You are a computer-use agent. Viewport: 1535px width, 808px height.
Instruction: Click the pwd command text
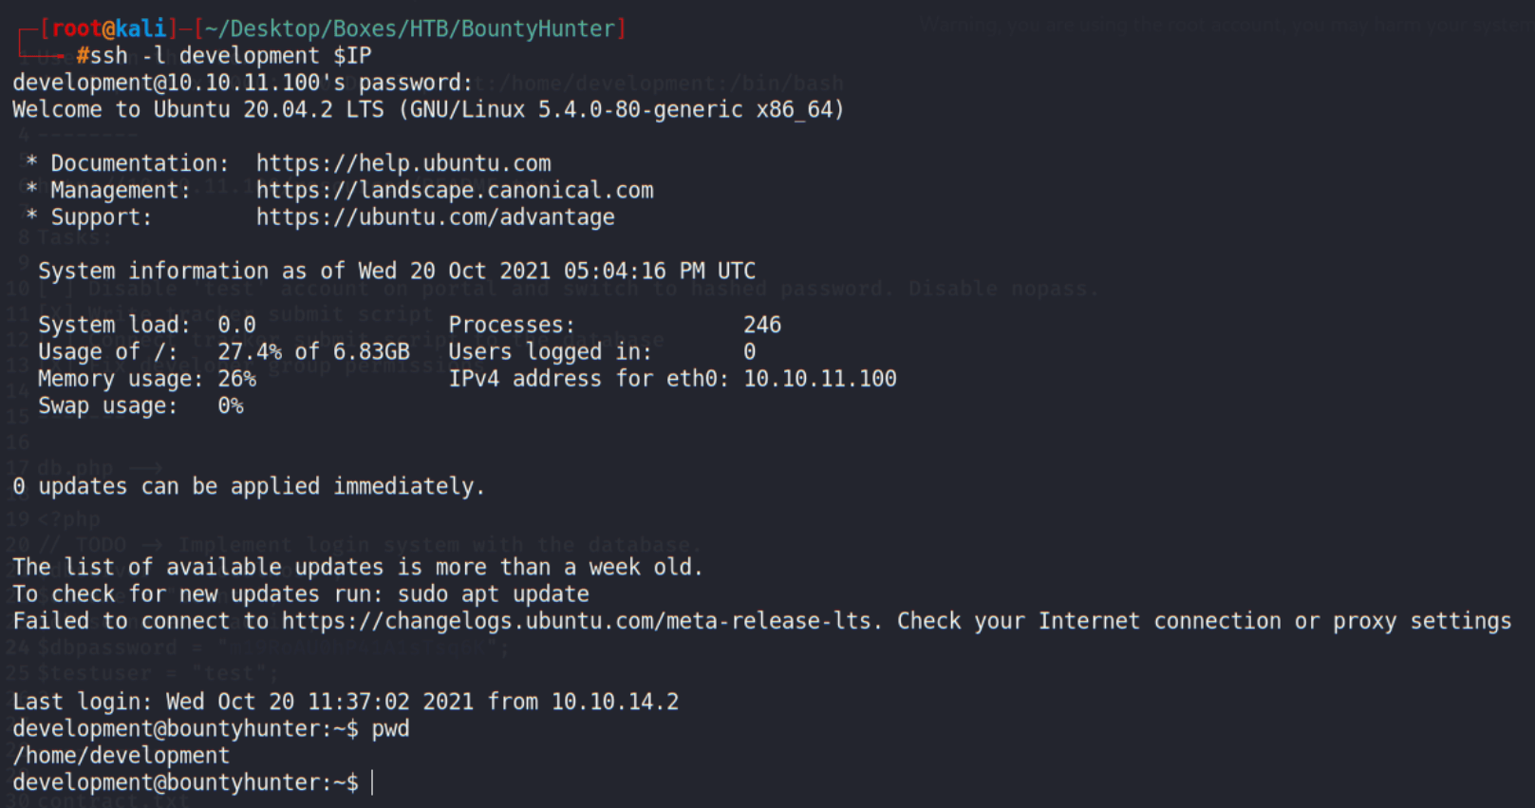[390, 729]
